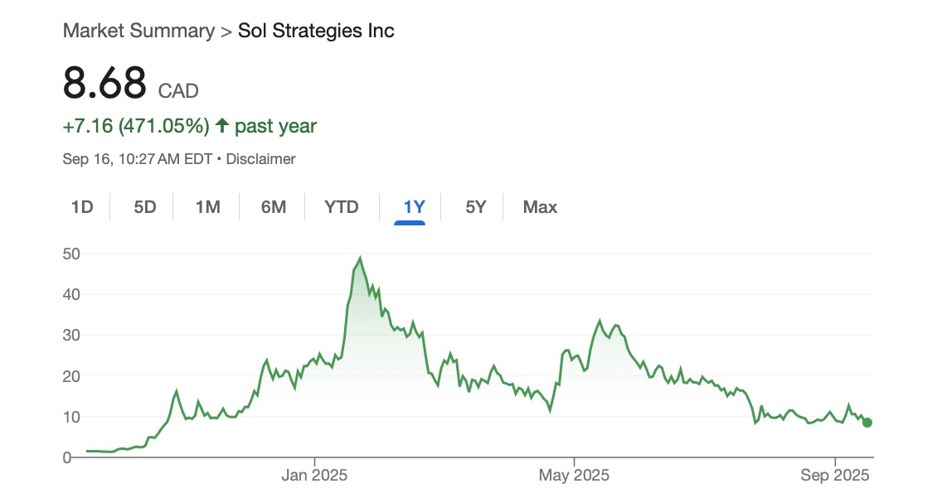Click the chart's highest price peak

pyautogui.click(x=360, y=258)
